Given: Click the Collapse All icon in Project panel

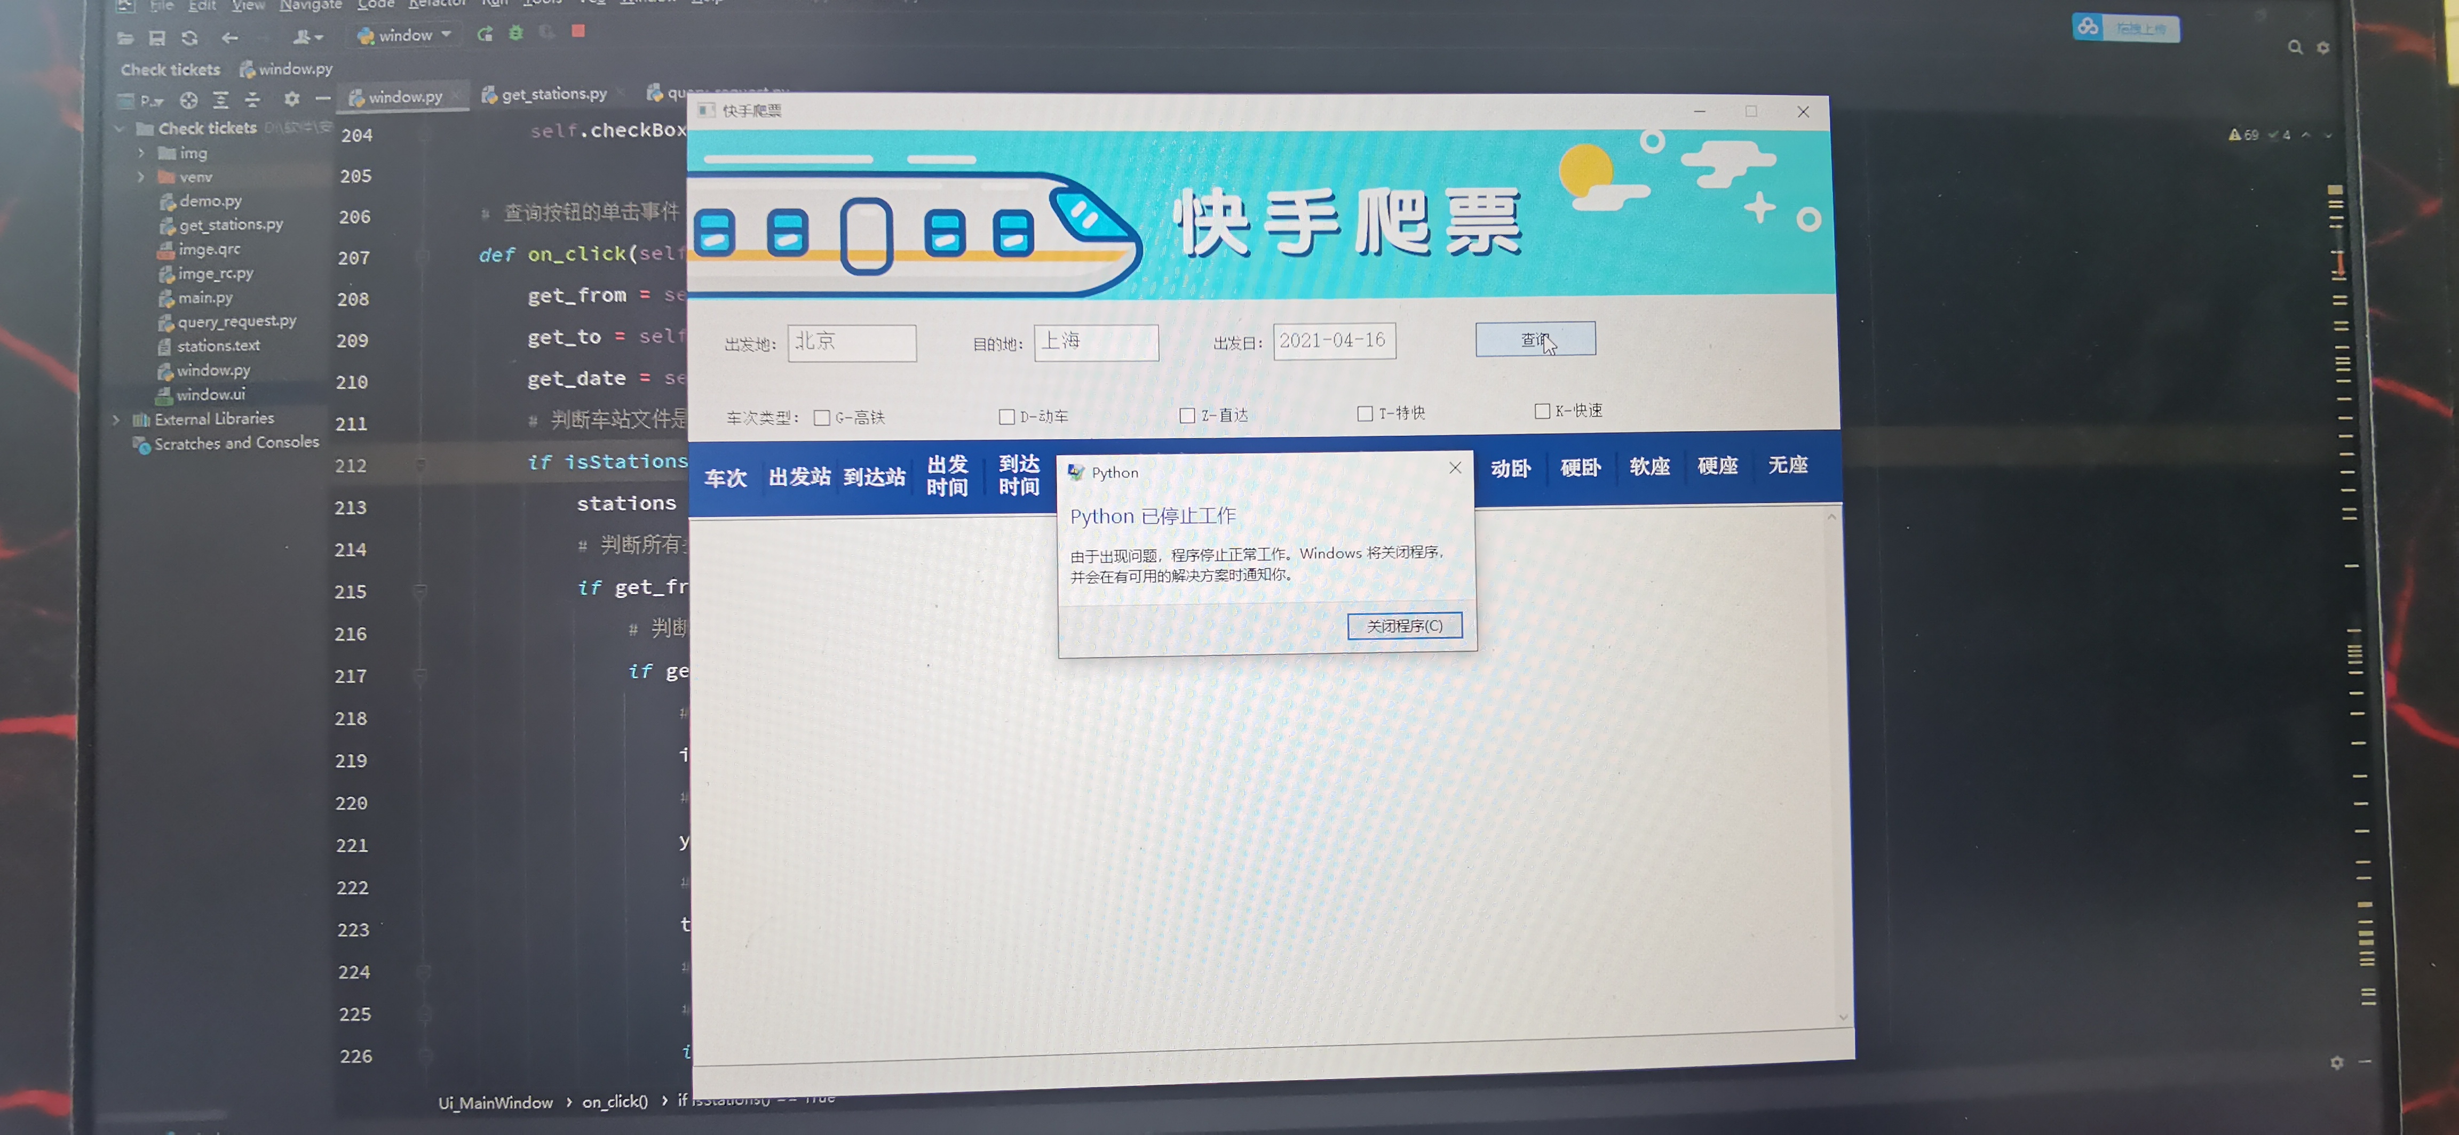Looking at the screenshot, I should (x=252, y=99).
